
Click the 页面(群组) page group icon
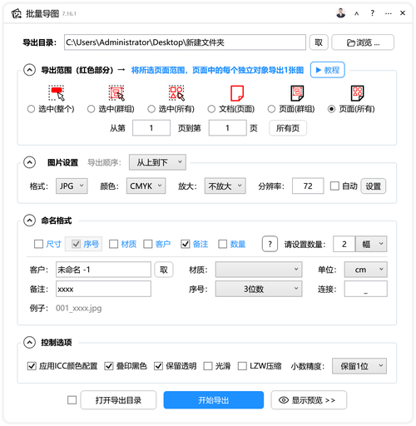(297, 93)
